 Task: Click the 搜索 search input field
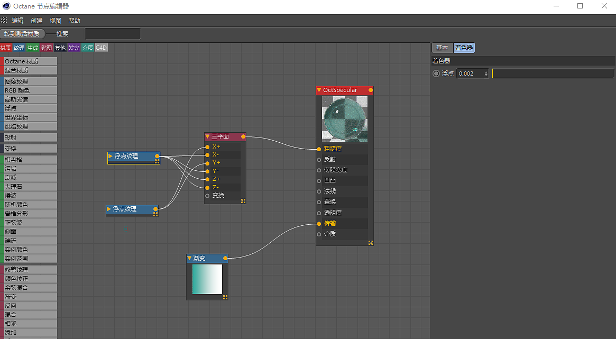point(112,34)
